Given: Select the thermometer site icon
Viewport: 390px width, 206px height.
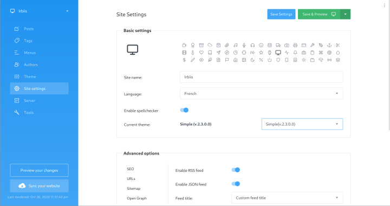Looking at the screenshot, I should pos(192,53).
